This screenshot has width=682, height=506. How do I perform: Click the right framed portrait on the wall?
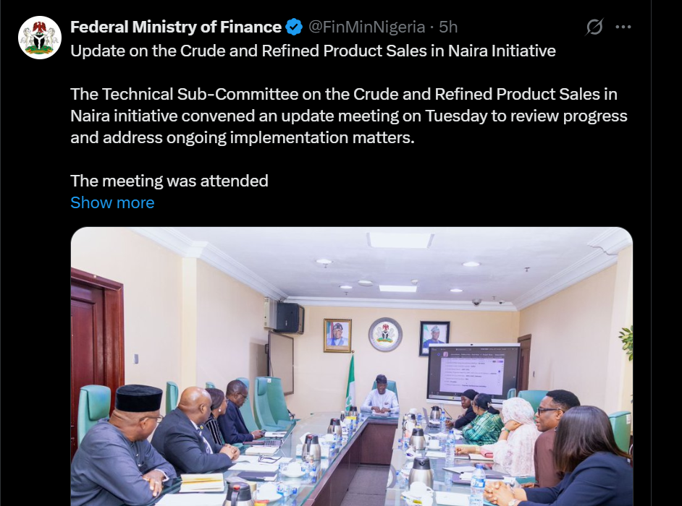click(x=434, y=338)
